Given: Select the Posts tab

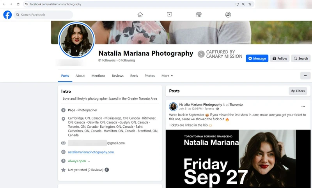Looking at the screenshot, I should coord(65,76).
